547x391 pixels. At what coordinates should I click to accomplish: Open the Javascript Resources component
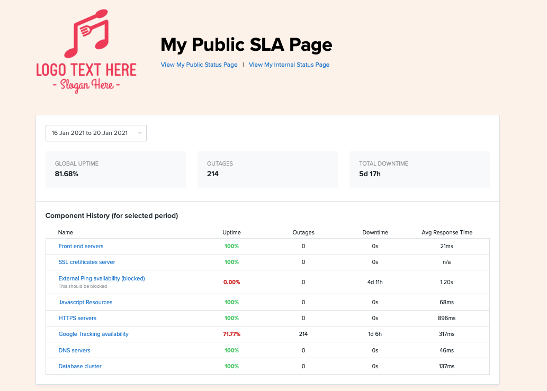(x=85, y=302)
